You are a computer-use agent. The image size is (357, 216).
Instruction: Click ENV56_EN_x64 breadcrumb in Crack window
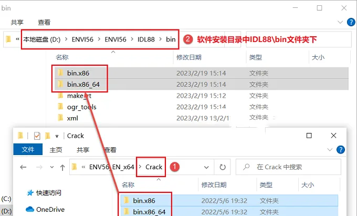tap(111, 167)
